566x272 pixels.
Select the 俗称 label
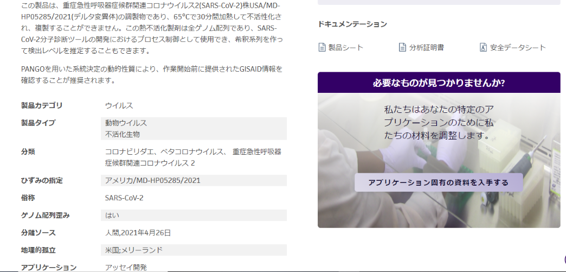[28, 198]
